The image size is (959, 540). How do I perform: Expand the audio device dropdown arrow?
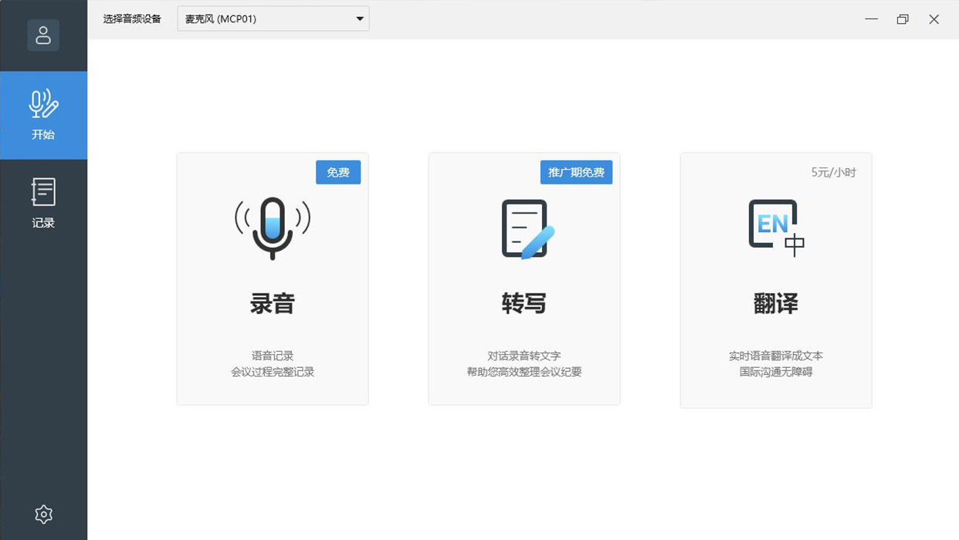(x=360, y=19)
